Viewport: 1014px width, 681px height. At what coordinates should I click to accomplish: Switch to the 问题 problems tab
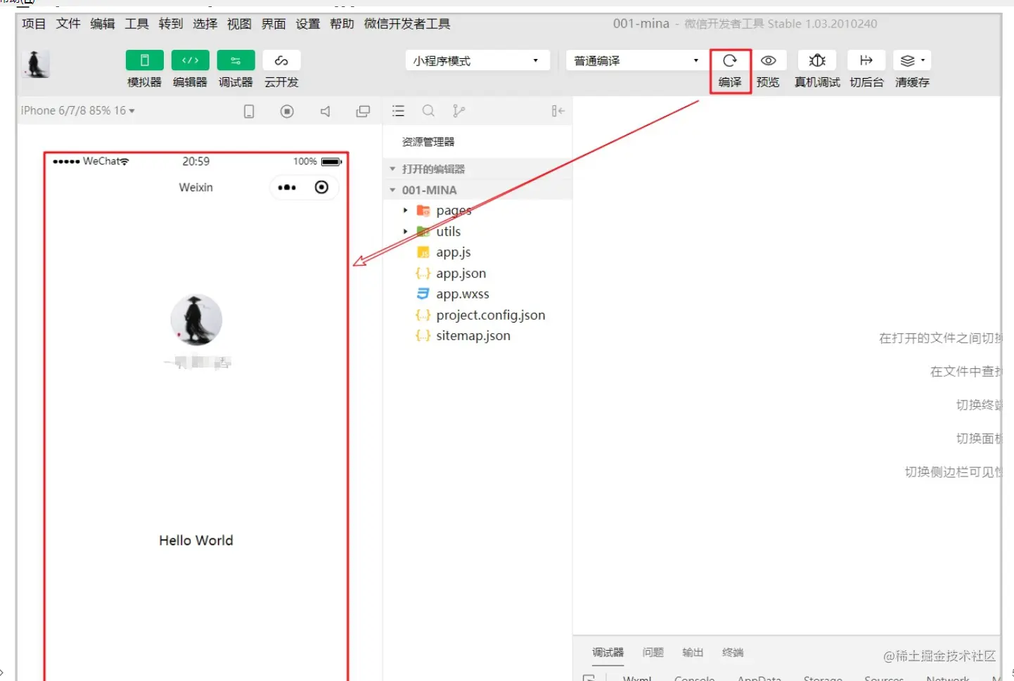click(653, 652)
